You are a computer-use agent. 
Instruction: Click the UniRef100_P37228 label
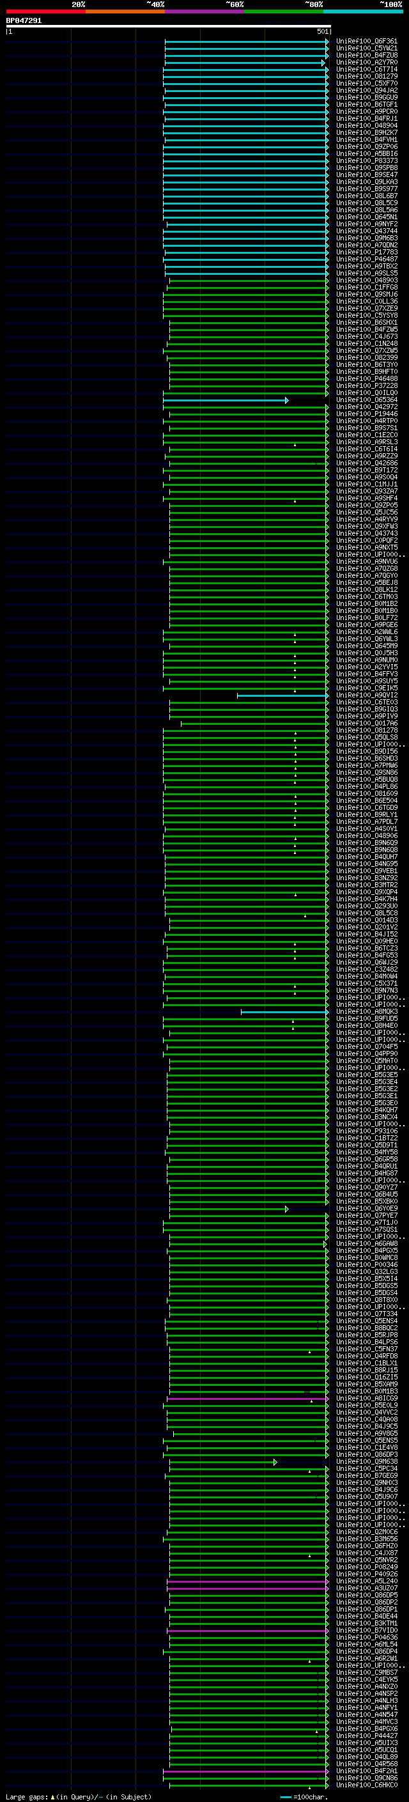[366, 386]
